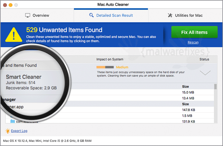Click the Medium impact level bar
223x146 pixels.
pyautogui.click(x=105, y=67)
